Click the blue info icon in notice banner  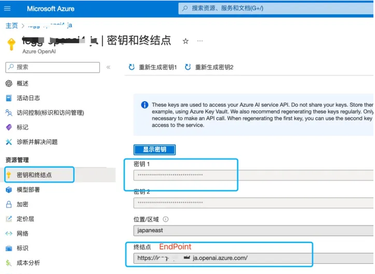145,105
